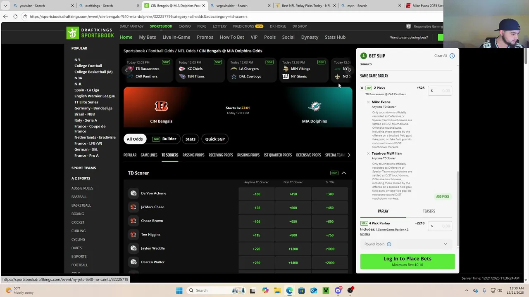Open My Bets in the main navigation
529x297 pixels.
click(148, 37)
